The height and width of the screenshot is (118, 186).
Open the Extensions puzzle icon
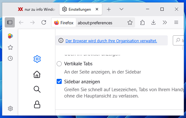[142, 22]
